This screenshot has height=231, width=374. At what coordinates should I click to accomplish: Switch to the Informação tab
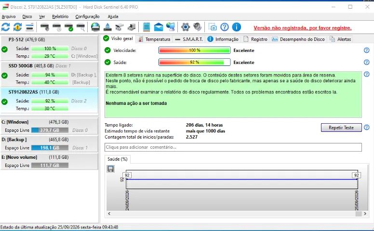(x=223, y=39)
